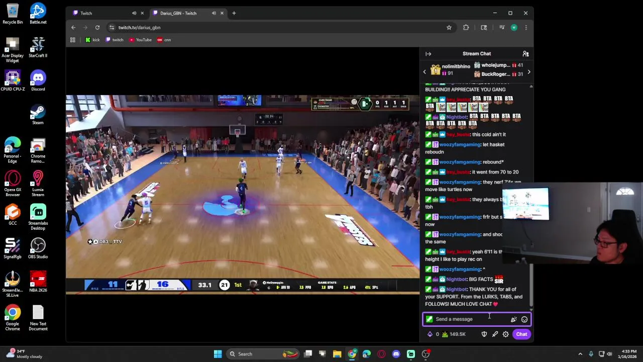The width and height of the screenshot is (643, 362).
Task: Open the Chrome apps grid shortcut
Action: 73,40
